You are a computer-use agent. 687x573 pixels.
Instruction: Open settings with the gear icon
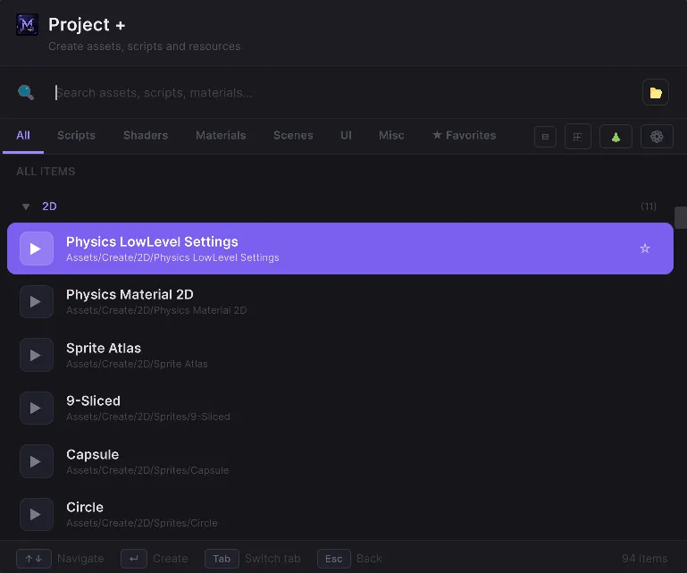point(657,137)
